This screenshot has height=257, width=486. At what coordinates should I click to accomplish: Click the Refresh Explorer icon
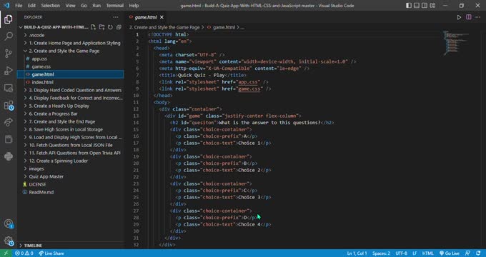click(x=110, y=27)
